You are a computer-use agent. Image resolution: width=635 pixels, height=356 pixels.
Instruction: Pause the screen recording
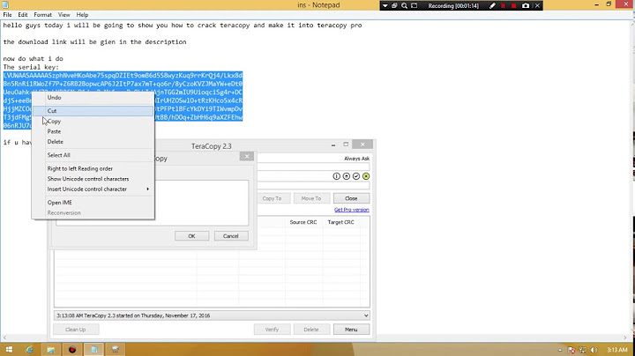(x=504, y=5)
